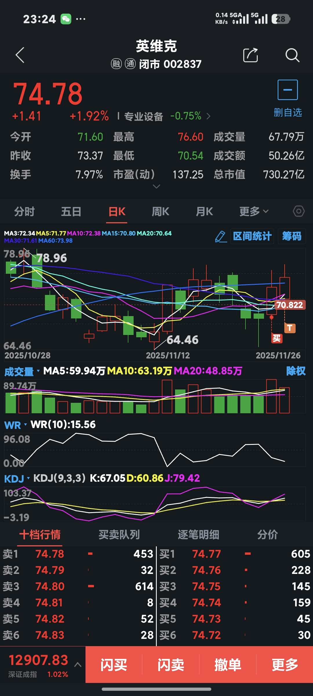The image size is (313, 696).
Task: Tap the 融 margin trading badge
Action: pyautogui.click(x=116, y=64)
